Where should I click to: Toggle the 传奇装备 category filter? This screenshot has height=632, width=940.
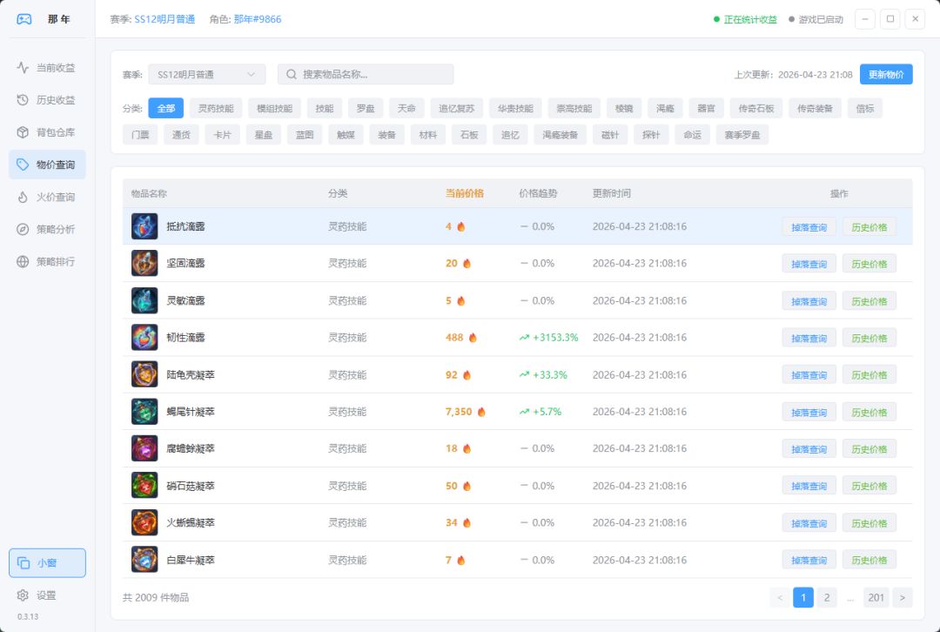(815, 109)
